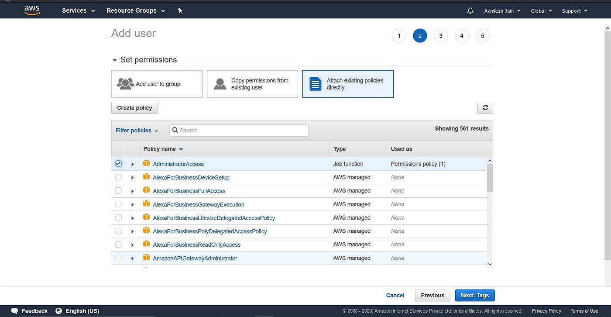This screenshot has width=611, height=317.
Task: Click the Attach existing policies document icon
Action: [315, 84]
